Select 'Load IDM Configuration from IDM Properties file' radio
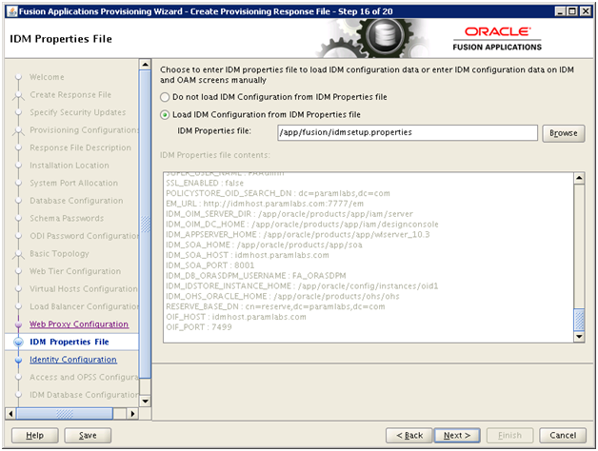Image resolution: width=598 pixels, height=451 pixels. (x=165, y=115)
